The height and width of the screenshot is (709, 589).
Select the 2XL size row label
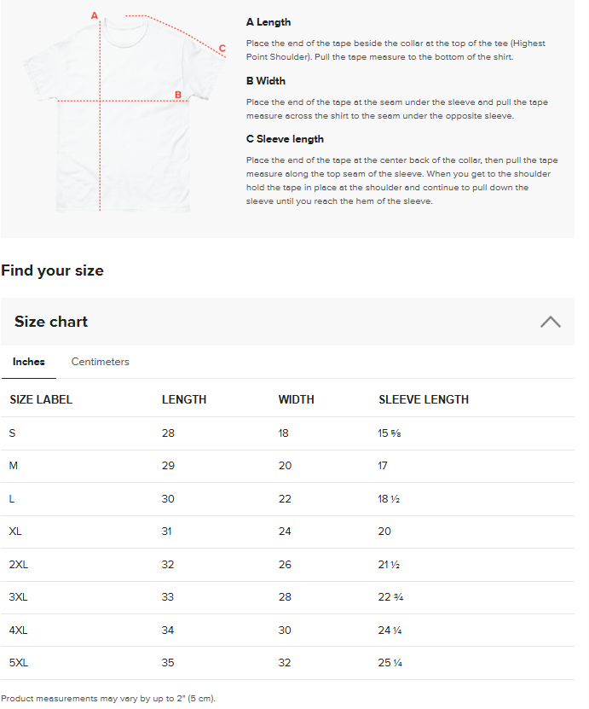coord(19,565)
